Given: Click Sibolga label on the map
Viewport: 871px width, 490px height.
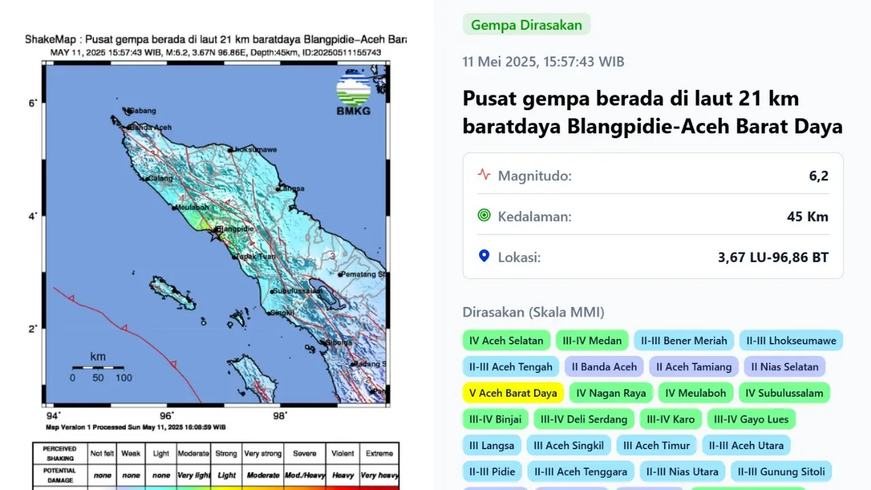Looking at the screenshot, I should click(x=339, y=342).
